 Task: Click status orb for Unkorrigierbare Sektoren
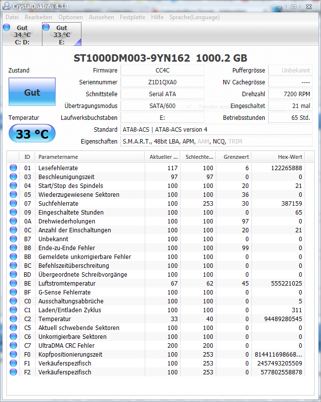tap(13, 336)
